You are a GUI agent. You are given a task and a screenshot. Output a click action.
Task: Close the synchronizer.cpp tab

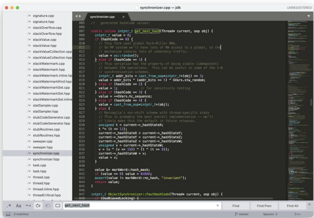point(123,17)
